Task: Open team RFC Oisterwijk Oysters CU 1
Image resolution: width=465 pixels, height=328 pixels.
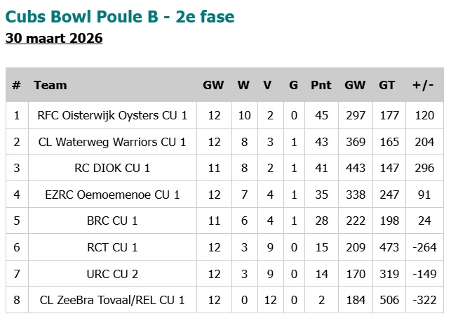Action: click(x=112, y=115)
